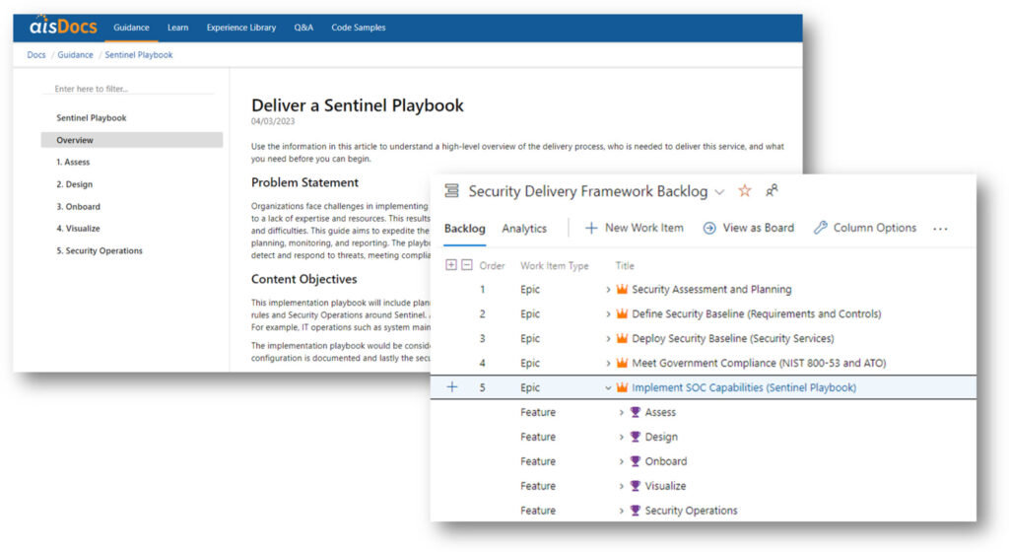Click the Work Item Type column header
Image resolution: width=1009 pixels, height=552 pixels.
tap(554, 266)
